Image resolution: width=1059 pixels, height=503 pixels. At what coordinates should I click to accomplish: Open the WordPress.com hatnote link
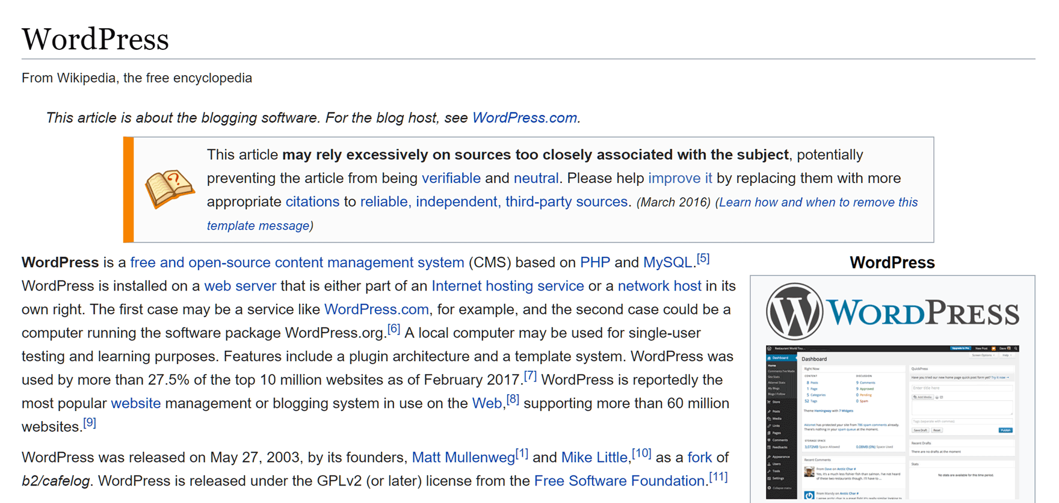coord(525,118)
